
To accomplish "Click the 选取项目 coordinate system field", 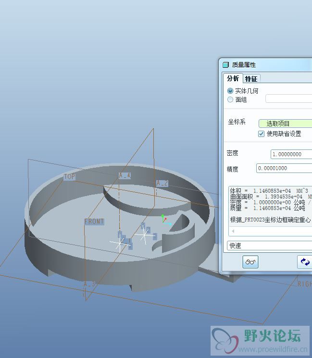I will coord(285,123).
